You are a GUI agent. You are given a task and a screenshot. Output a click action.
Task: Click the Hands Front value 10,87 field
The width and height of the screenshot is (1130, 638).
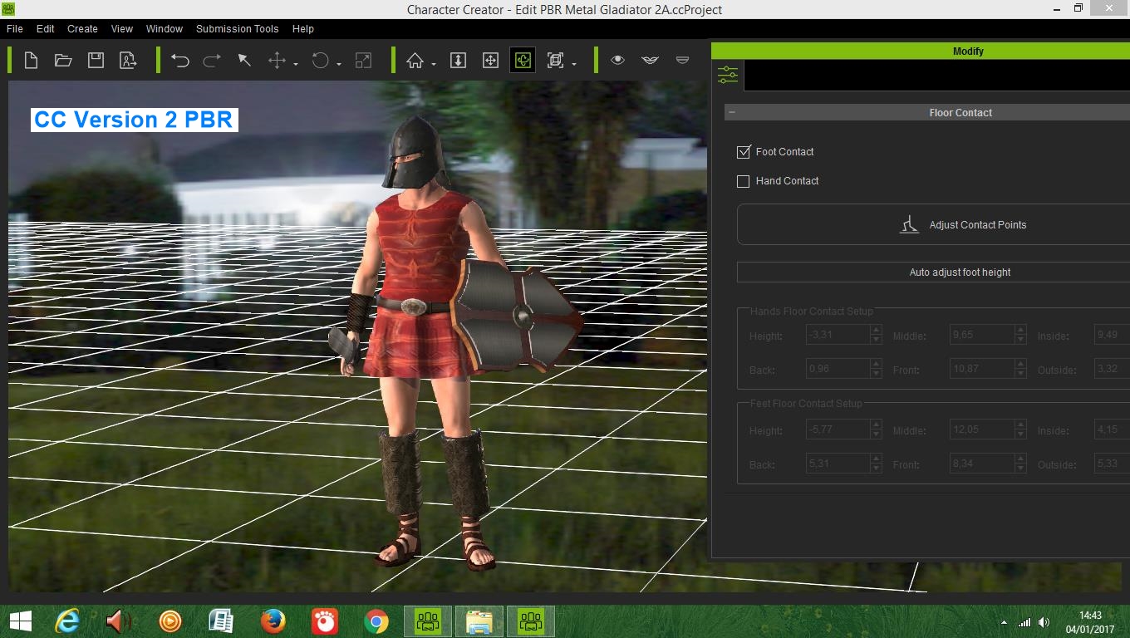pos(980,369)
